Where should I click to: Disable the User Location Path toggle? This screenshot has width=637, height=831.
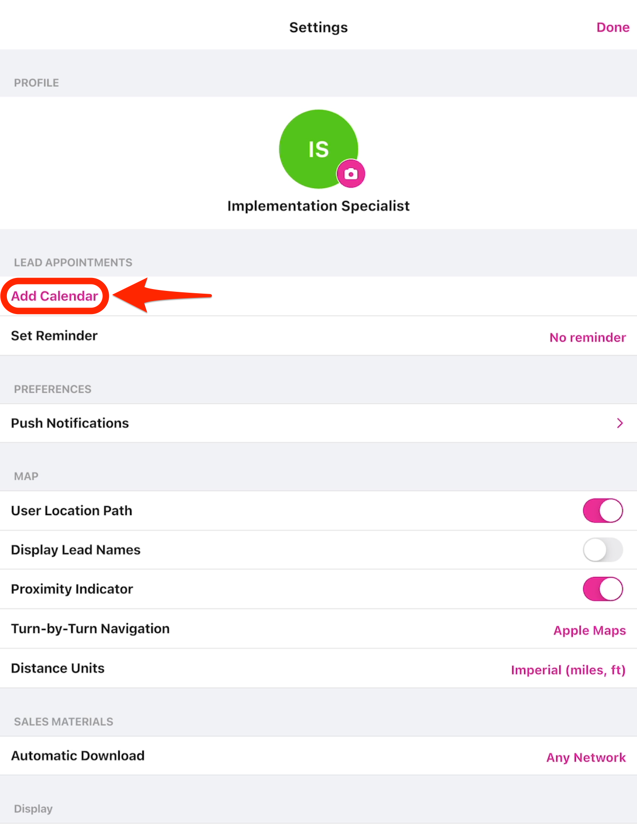point(603,510)
